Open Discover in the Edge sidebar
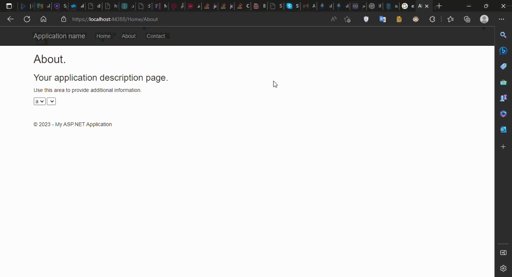512x277 pixels. point(503,51)
